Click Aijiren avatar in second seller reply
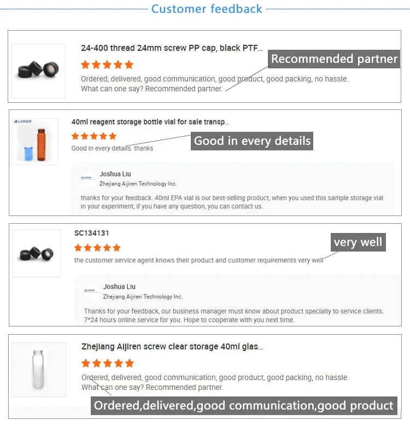 click(x=91, y=291)
